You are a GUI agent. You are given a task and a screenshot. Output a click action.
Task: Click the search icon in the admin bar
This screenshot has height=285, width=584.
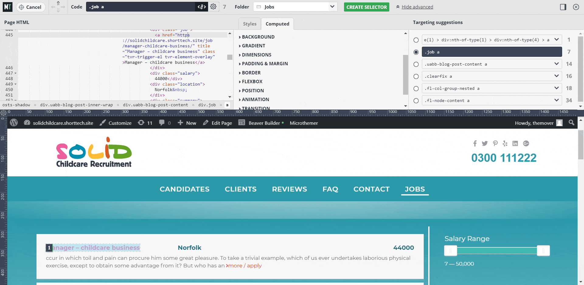click(571, 123)
